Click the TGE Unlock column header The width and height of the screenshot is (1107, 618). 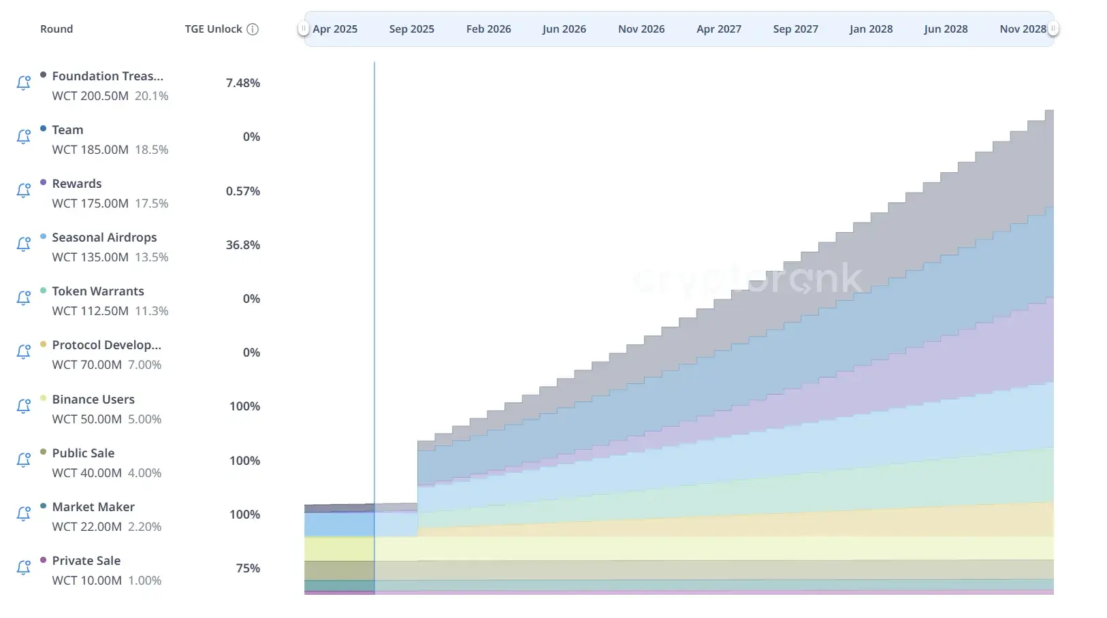(x=213, y=29)
